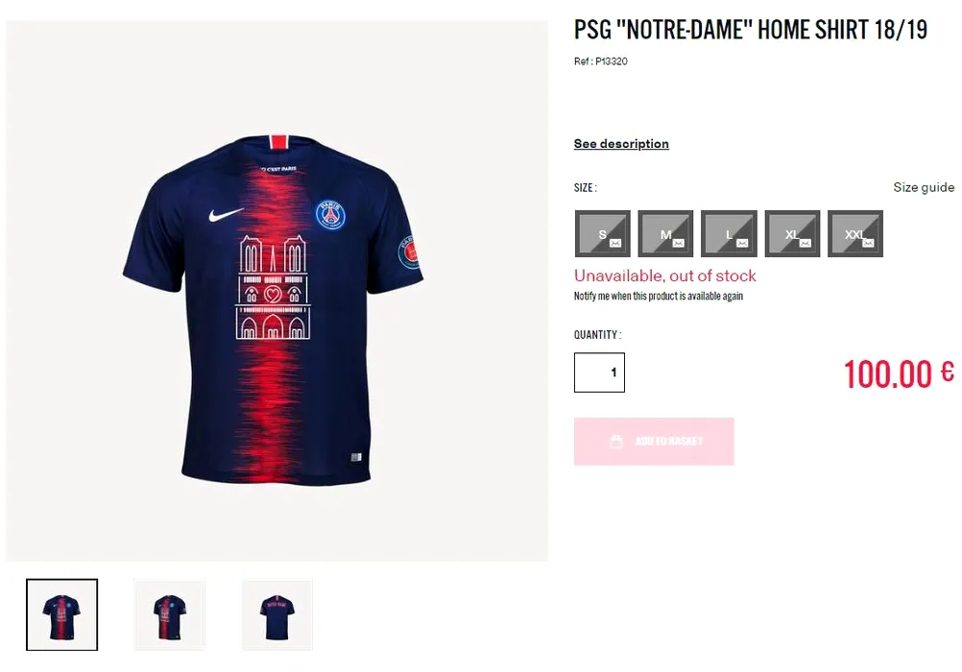The image size is (962, 672).
Task: Click envelope notify icon on size L
Action: 742,244
